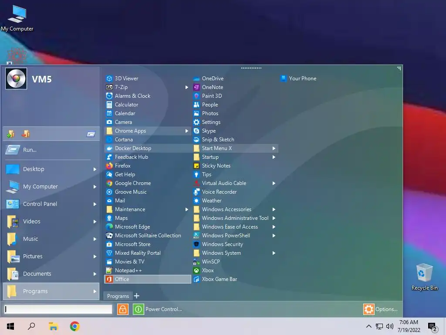Open Chrome from the taskbar
446x335 pixels.
(75, 326)
